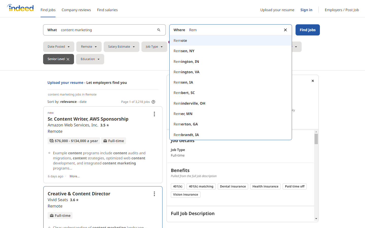Click the Indeed logo
Viewport: 365px width, 228px height.
click(20, 8)
